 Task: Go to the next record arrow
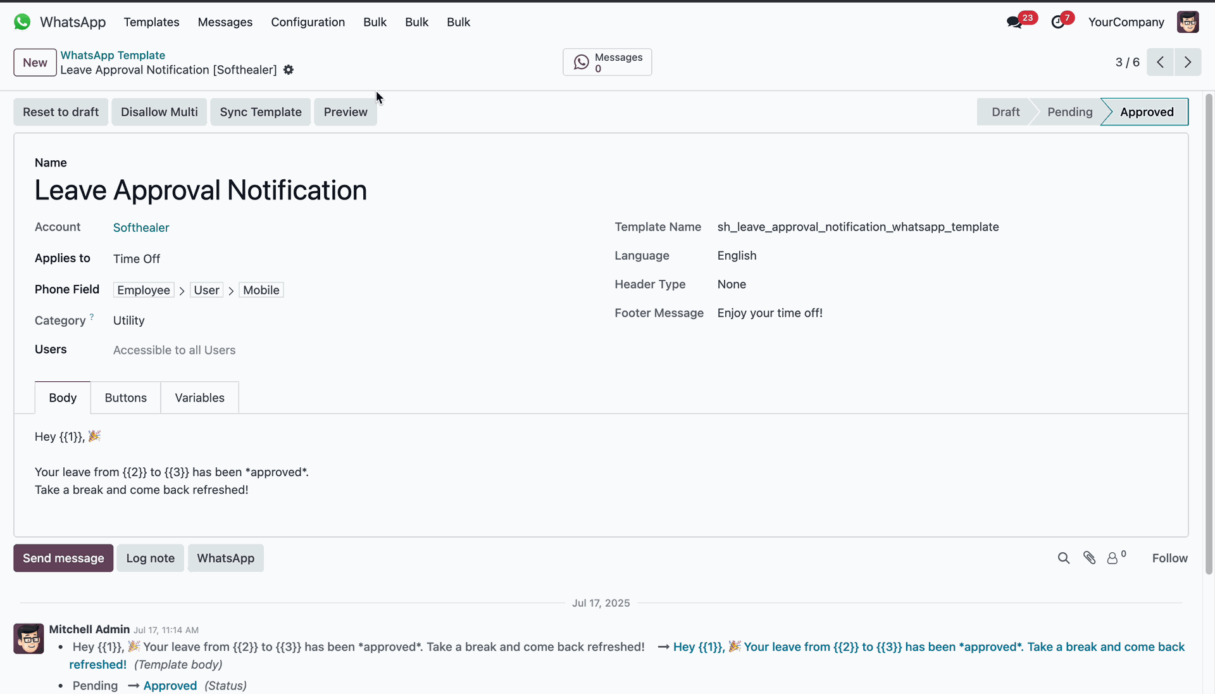[x=1188, y=62]
